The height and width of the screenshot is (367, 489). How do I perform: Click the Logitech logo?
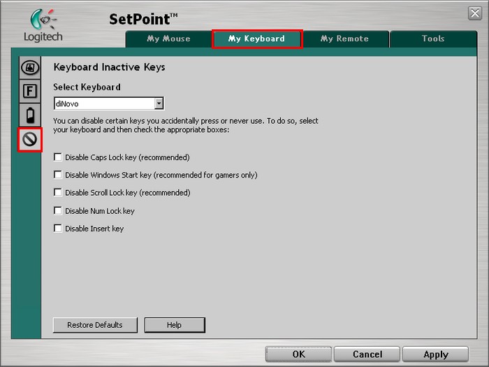pyautogui.click(x=43, y=26)
